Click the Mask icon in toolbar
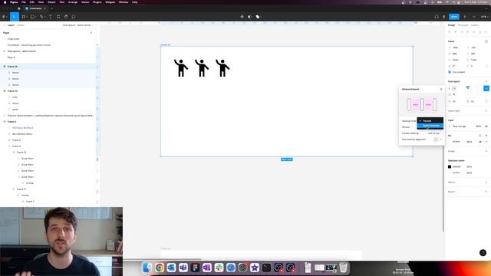This screenshot has height=276, width=491. click(x=249, y=17)
